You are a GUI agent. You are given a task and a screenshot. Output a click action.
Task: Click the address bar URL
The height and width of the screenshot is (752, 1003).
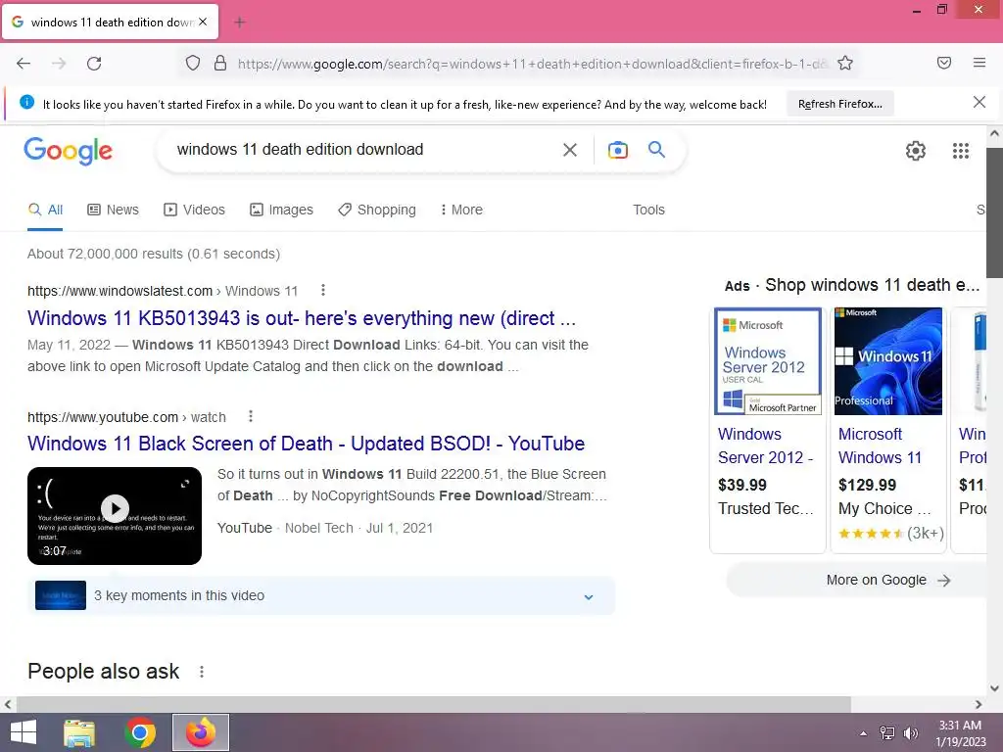point(532,64)
